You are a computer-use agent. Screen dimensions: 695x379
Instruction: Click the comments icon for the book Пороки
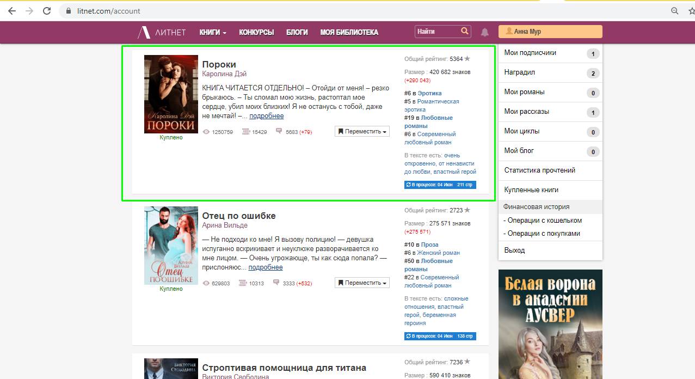279,131
